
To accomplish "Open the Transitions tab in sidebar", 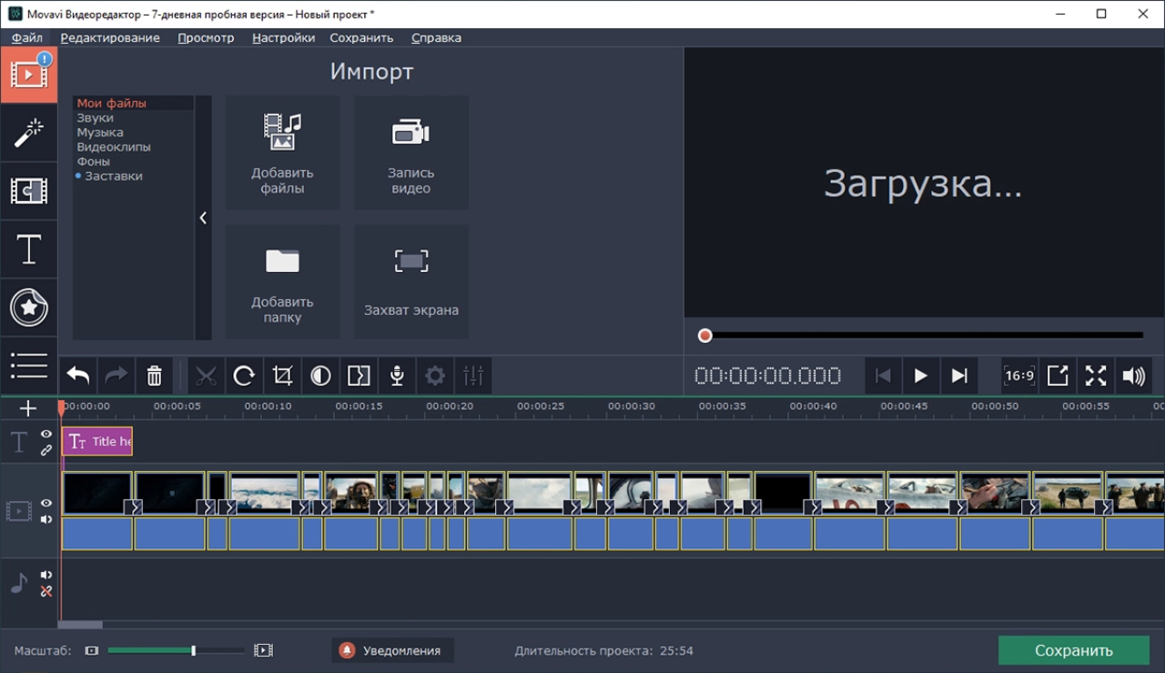I will click(28, 191).
